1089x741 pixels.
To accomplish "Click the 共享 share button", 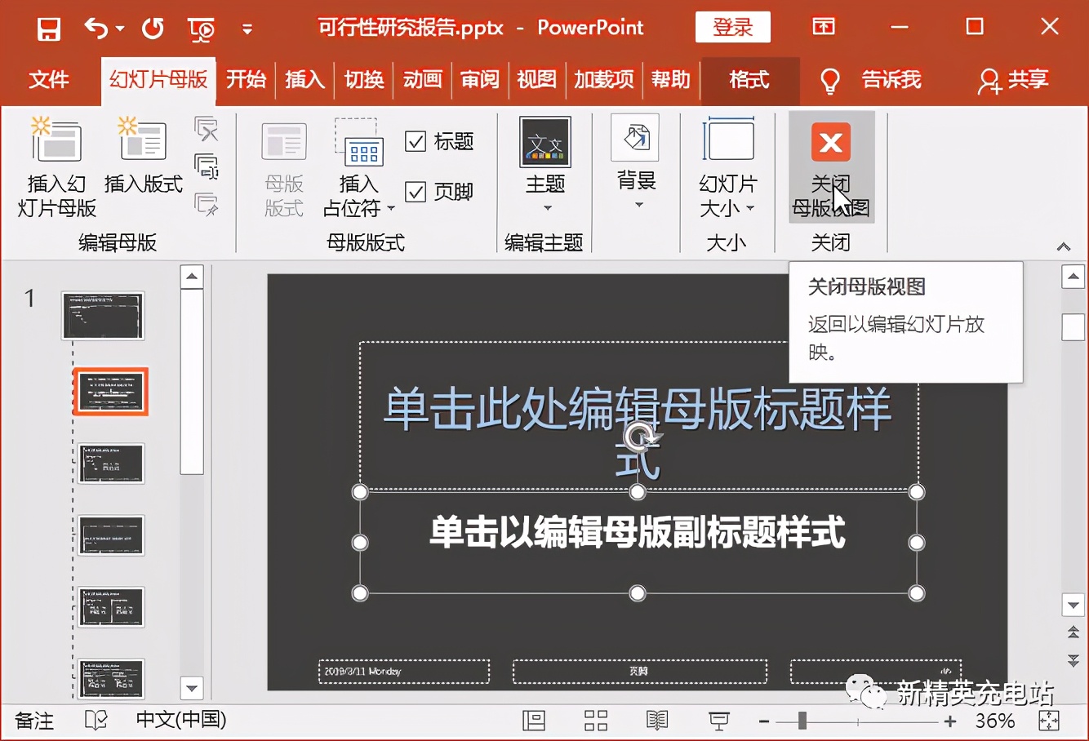I will [x=1016, y=80].
